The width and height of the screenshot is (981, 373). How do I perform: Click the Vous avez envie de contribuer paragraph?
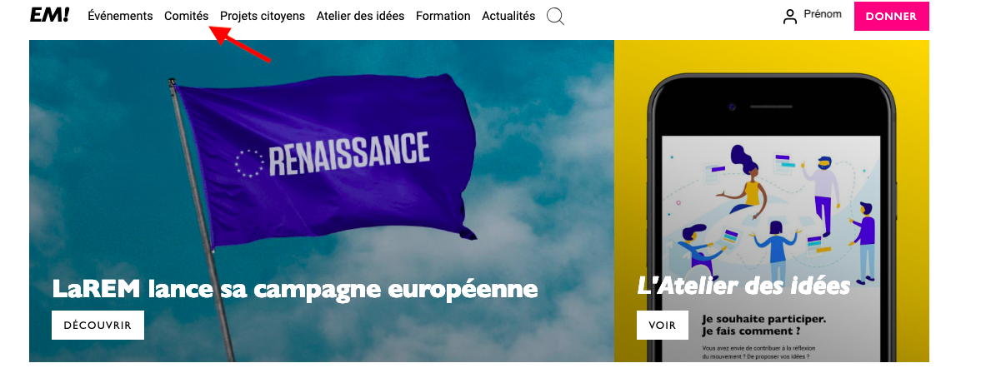[759, 351]
